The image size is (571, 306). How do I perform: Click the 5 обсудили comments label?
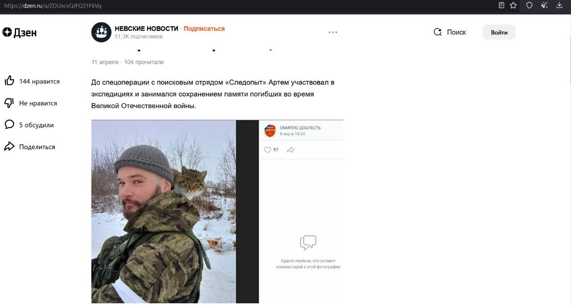coord(36,125)
